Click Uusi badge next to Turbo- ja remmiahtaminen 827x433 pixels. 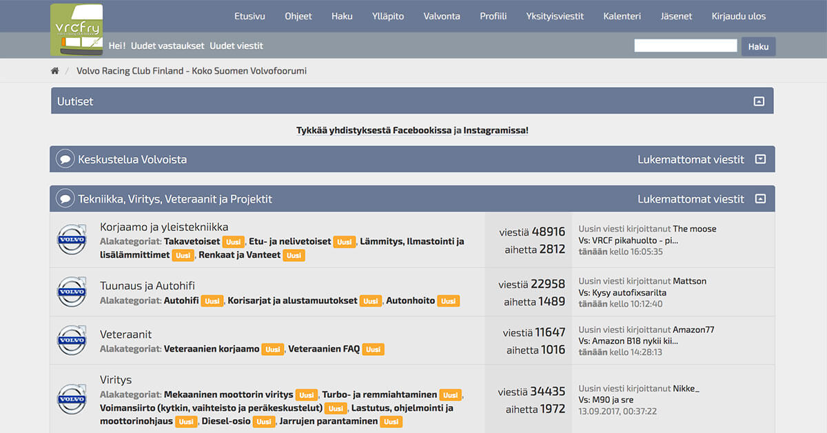451,395
